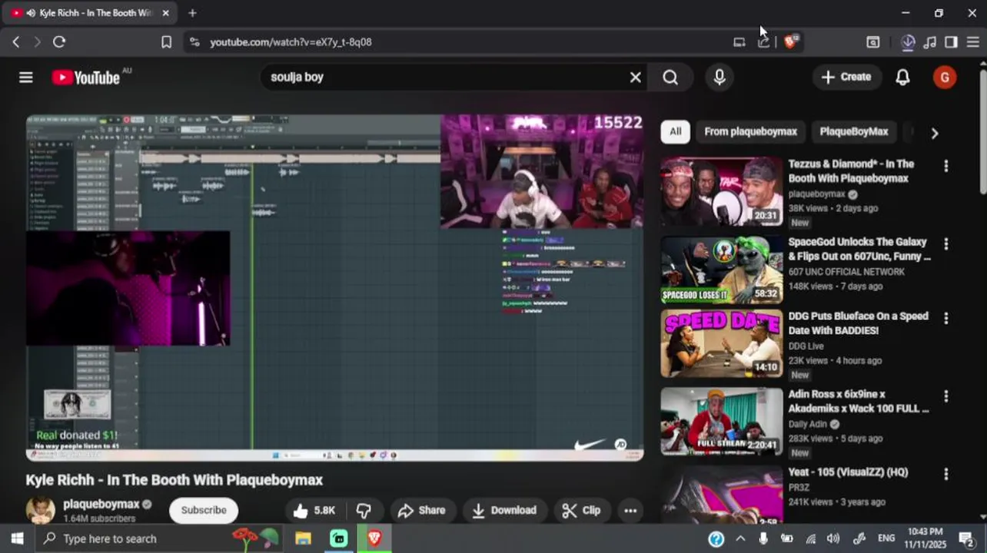Open DDG Puts Blueface Speed Date thumbnail
Image resolution: width=987 pixels, height=553 pixels.
tap(721, 343)
